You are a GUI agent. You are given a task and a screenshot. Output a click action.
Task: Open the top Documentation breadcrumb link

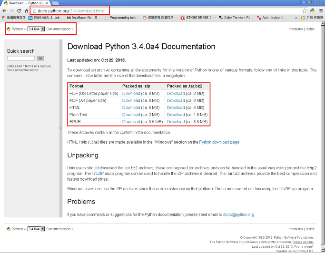pos(59,29)
